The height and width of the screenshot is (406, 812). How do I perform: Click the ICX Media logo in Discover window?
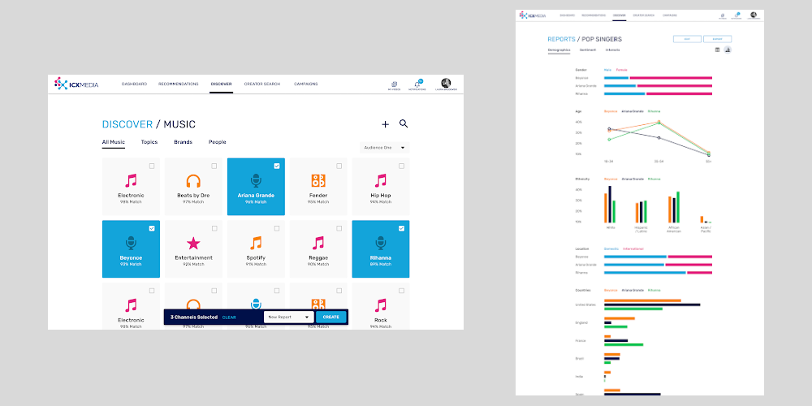(76, 84)
